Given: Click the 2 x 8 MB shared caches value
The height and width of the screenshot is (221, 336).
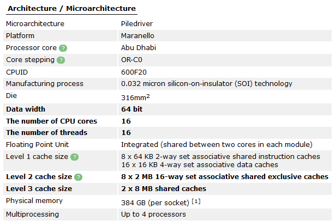Looking at the screenshot, I should click(x=164, y=189).
